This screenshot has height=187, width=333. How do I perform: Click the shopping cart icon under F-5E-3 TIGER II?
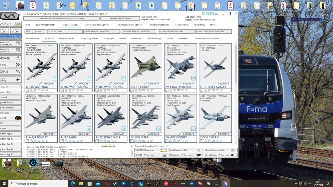pos(217,141)
